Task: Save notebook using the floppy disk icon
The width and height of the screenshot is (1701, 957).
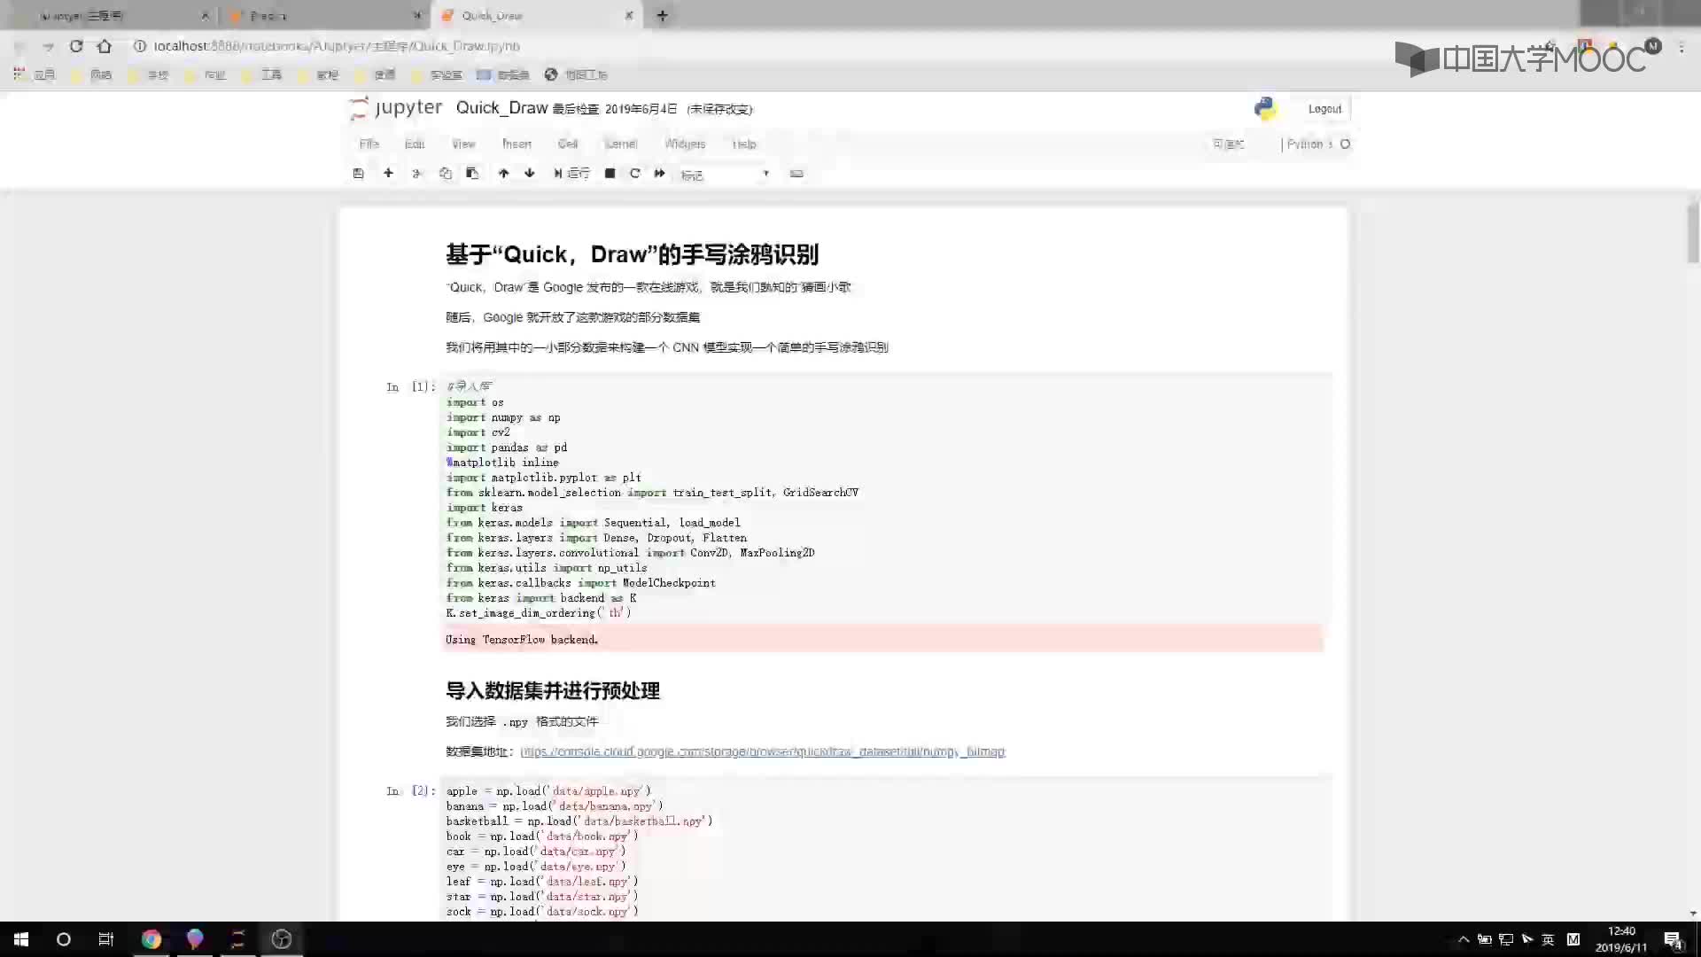Action: click(x=358, y=174)
